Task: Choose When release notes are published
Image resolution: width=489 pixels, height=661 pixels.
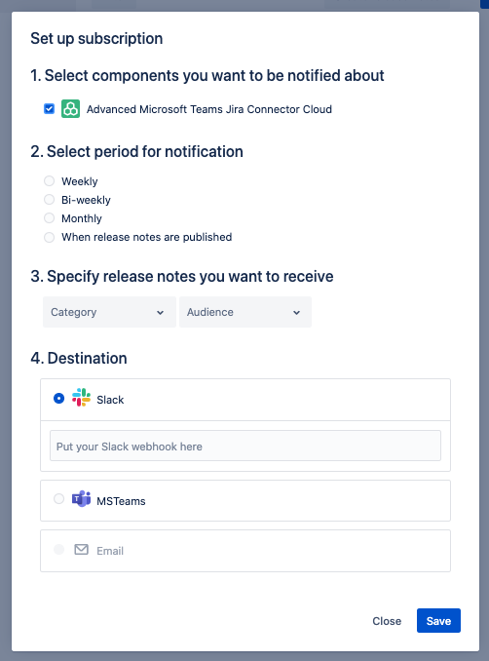Action: pos(50,237)
